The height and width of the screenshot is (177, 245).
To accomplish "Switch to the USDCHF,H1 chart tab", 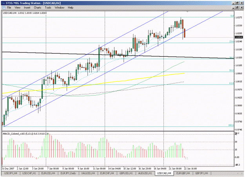I will point(29,173).
